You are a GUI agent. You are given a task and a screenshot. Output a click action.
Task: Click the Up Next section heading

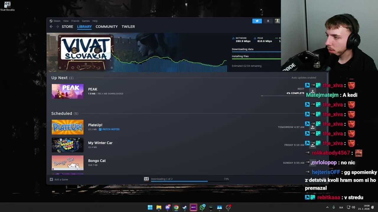pyautogui.click(x=62, y=78)
